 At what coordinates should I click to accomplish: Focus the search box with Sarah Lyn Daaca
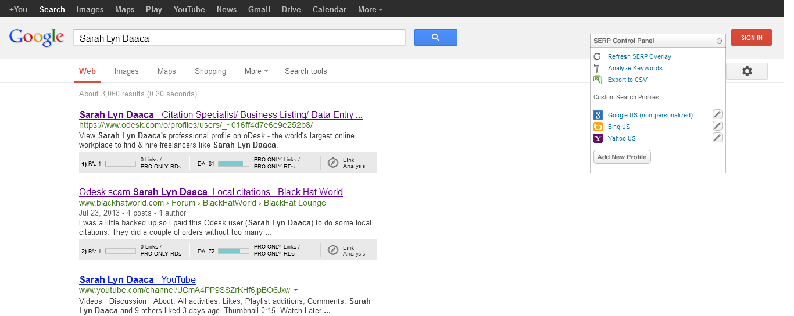[x=239, y=38]
